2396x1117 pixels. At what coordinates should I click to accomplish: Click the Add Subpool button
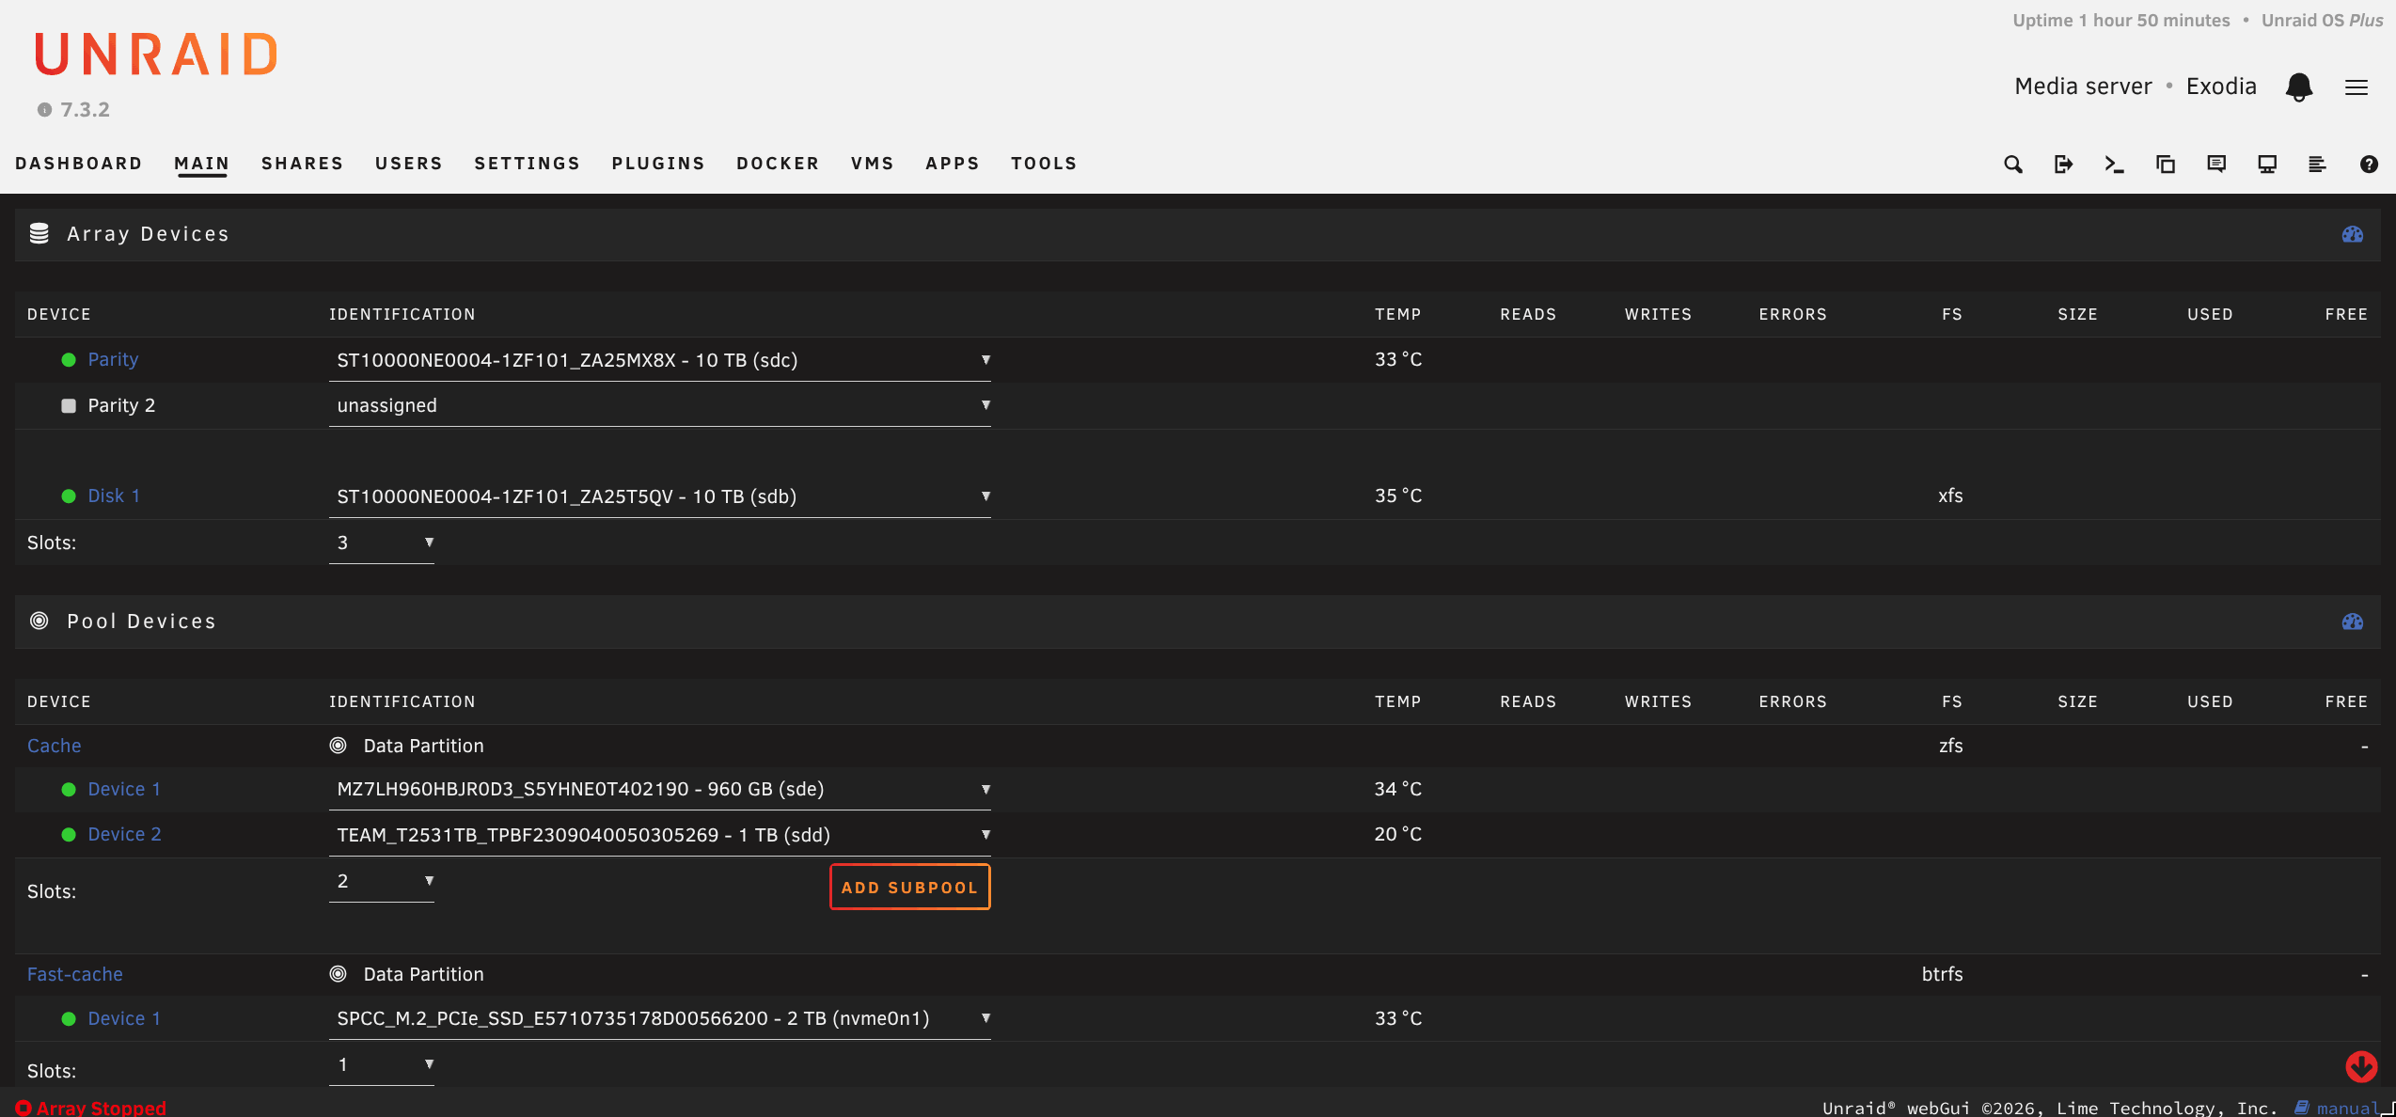(x=910, y=888)
